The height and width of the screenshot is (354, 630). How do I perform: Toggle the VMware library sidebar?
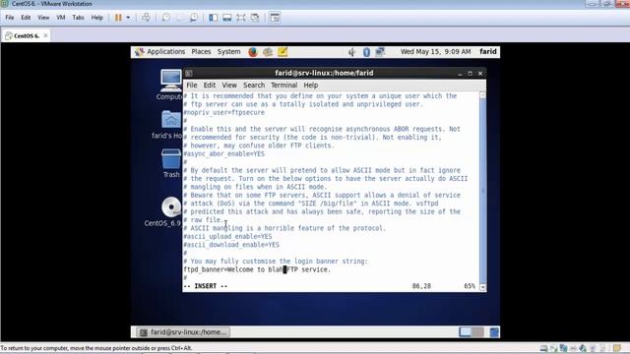pos(213,18)
